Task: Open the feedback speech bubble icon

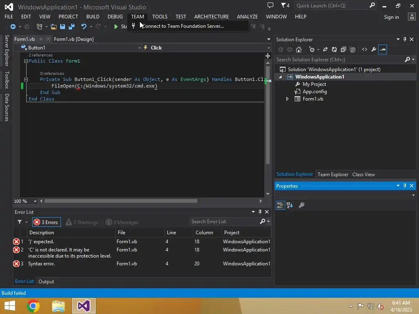Action: [x=270, y=5]
